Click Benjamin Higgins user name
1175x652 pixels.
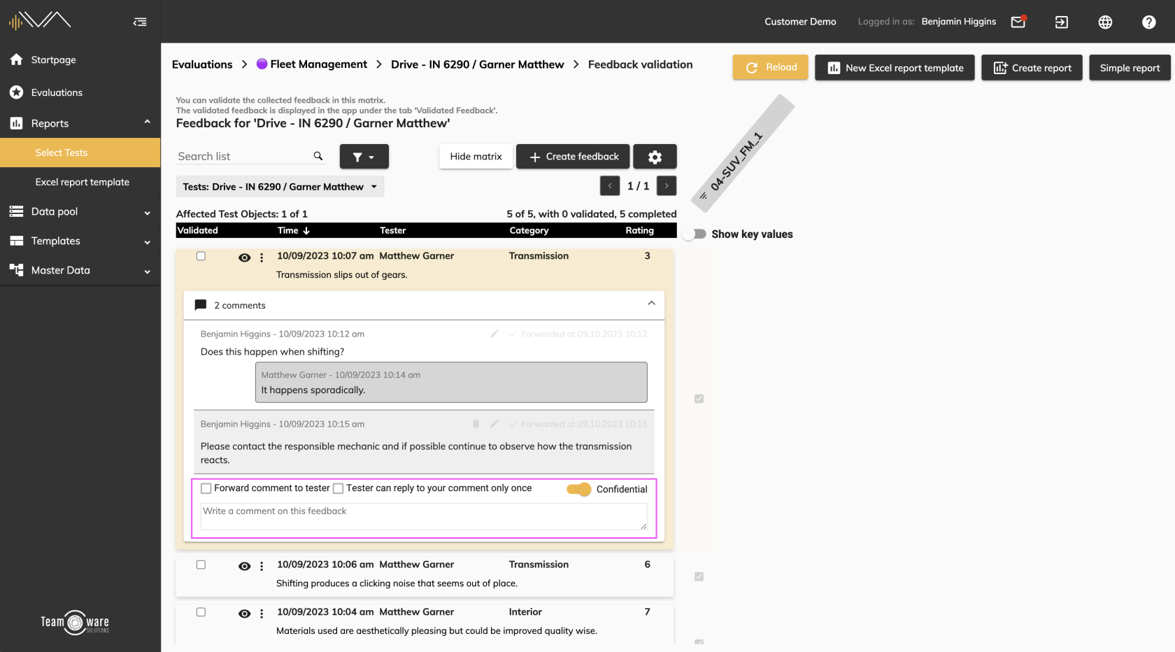pos(958,22)
